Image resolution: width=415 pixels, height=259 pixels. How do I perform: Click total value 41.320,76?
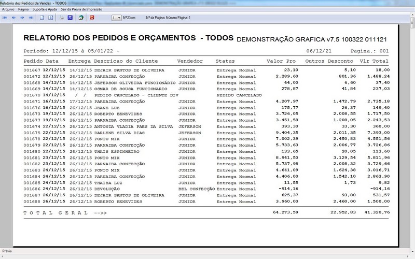pos(377,212)
